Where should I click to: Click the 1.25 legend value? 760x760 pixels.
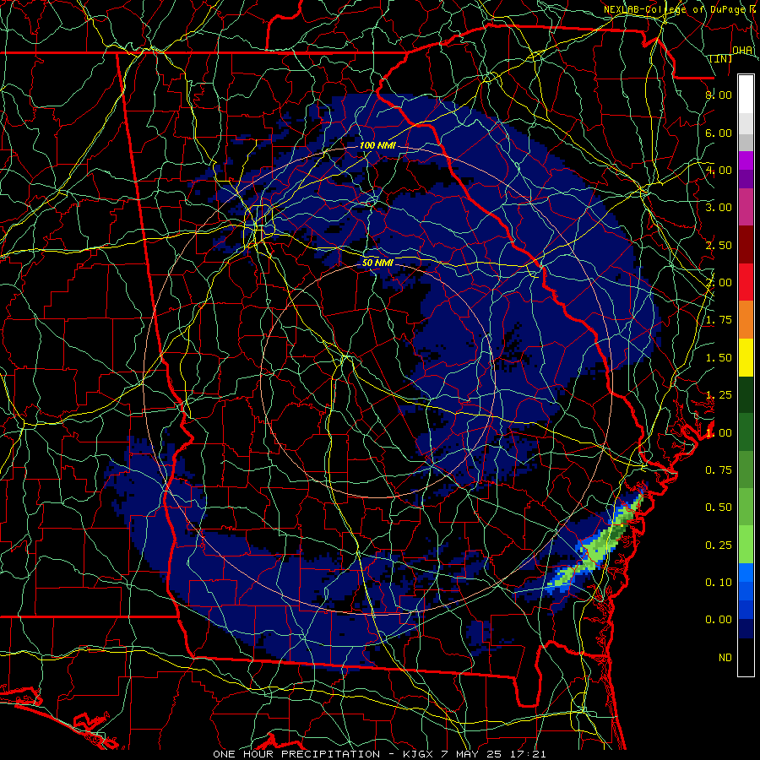coord(719,395)
